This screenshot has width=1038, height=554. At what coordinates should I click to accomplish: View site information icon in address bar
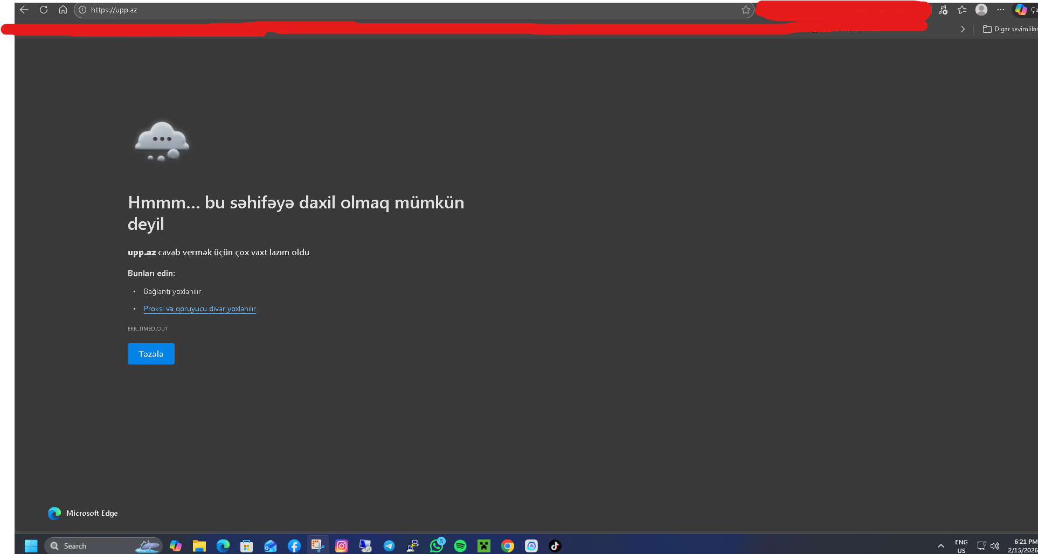point(82,10)
